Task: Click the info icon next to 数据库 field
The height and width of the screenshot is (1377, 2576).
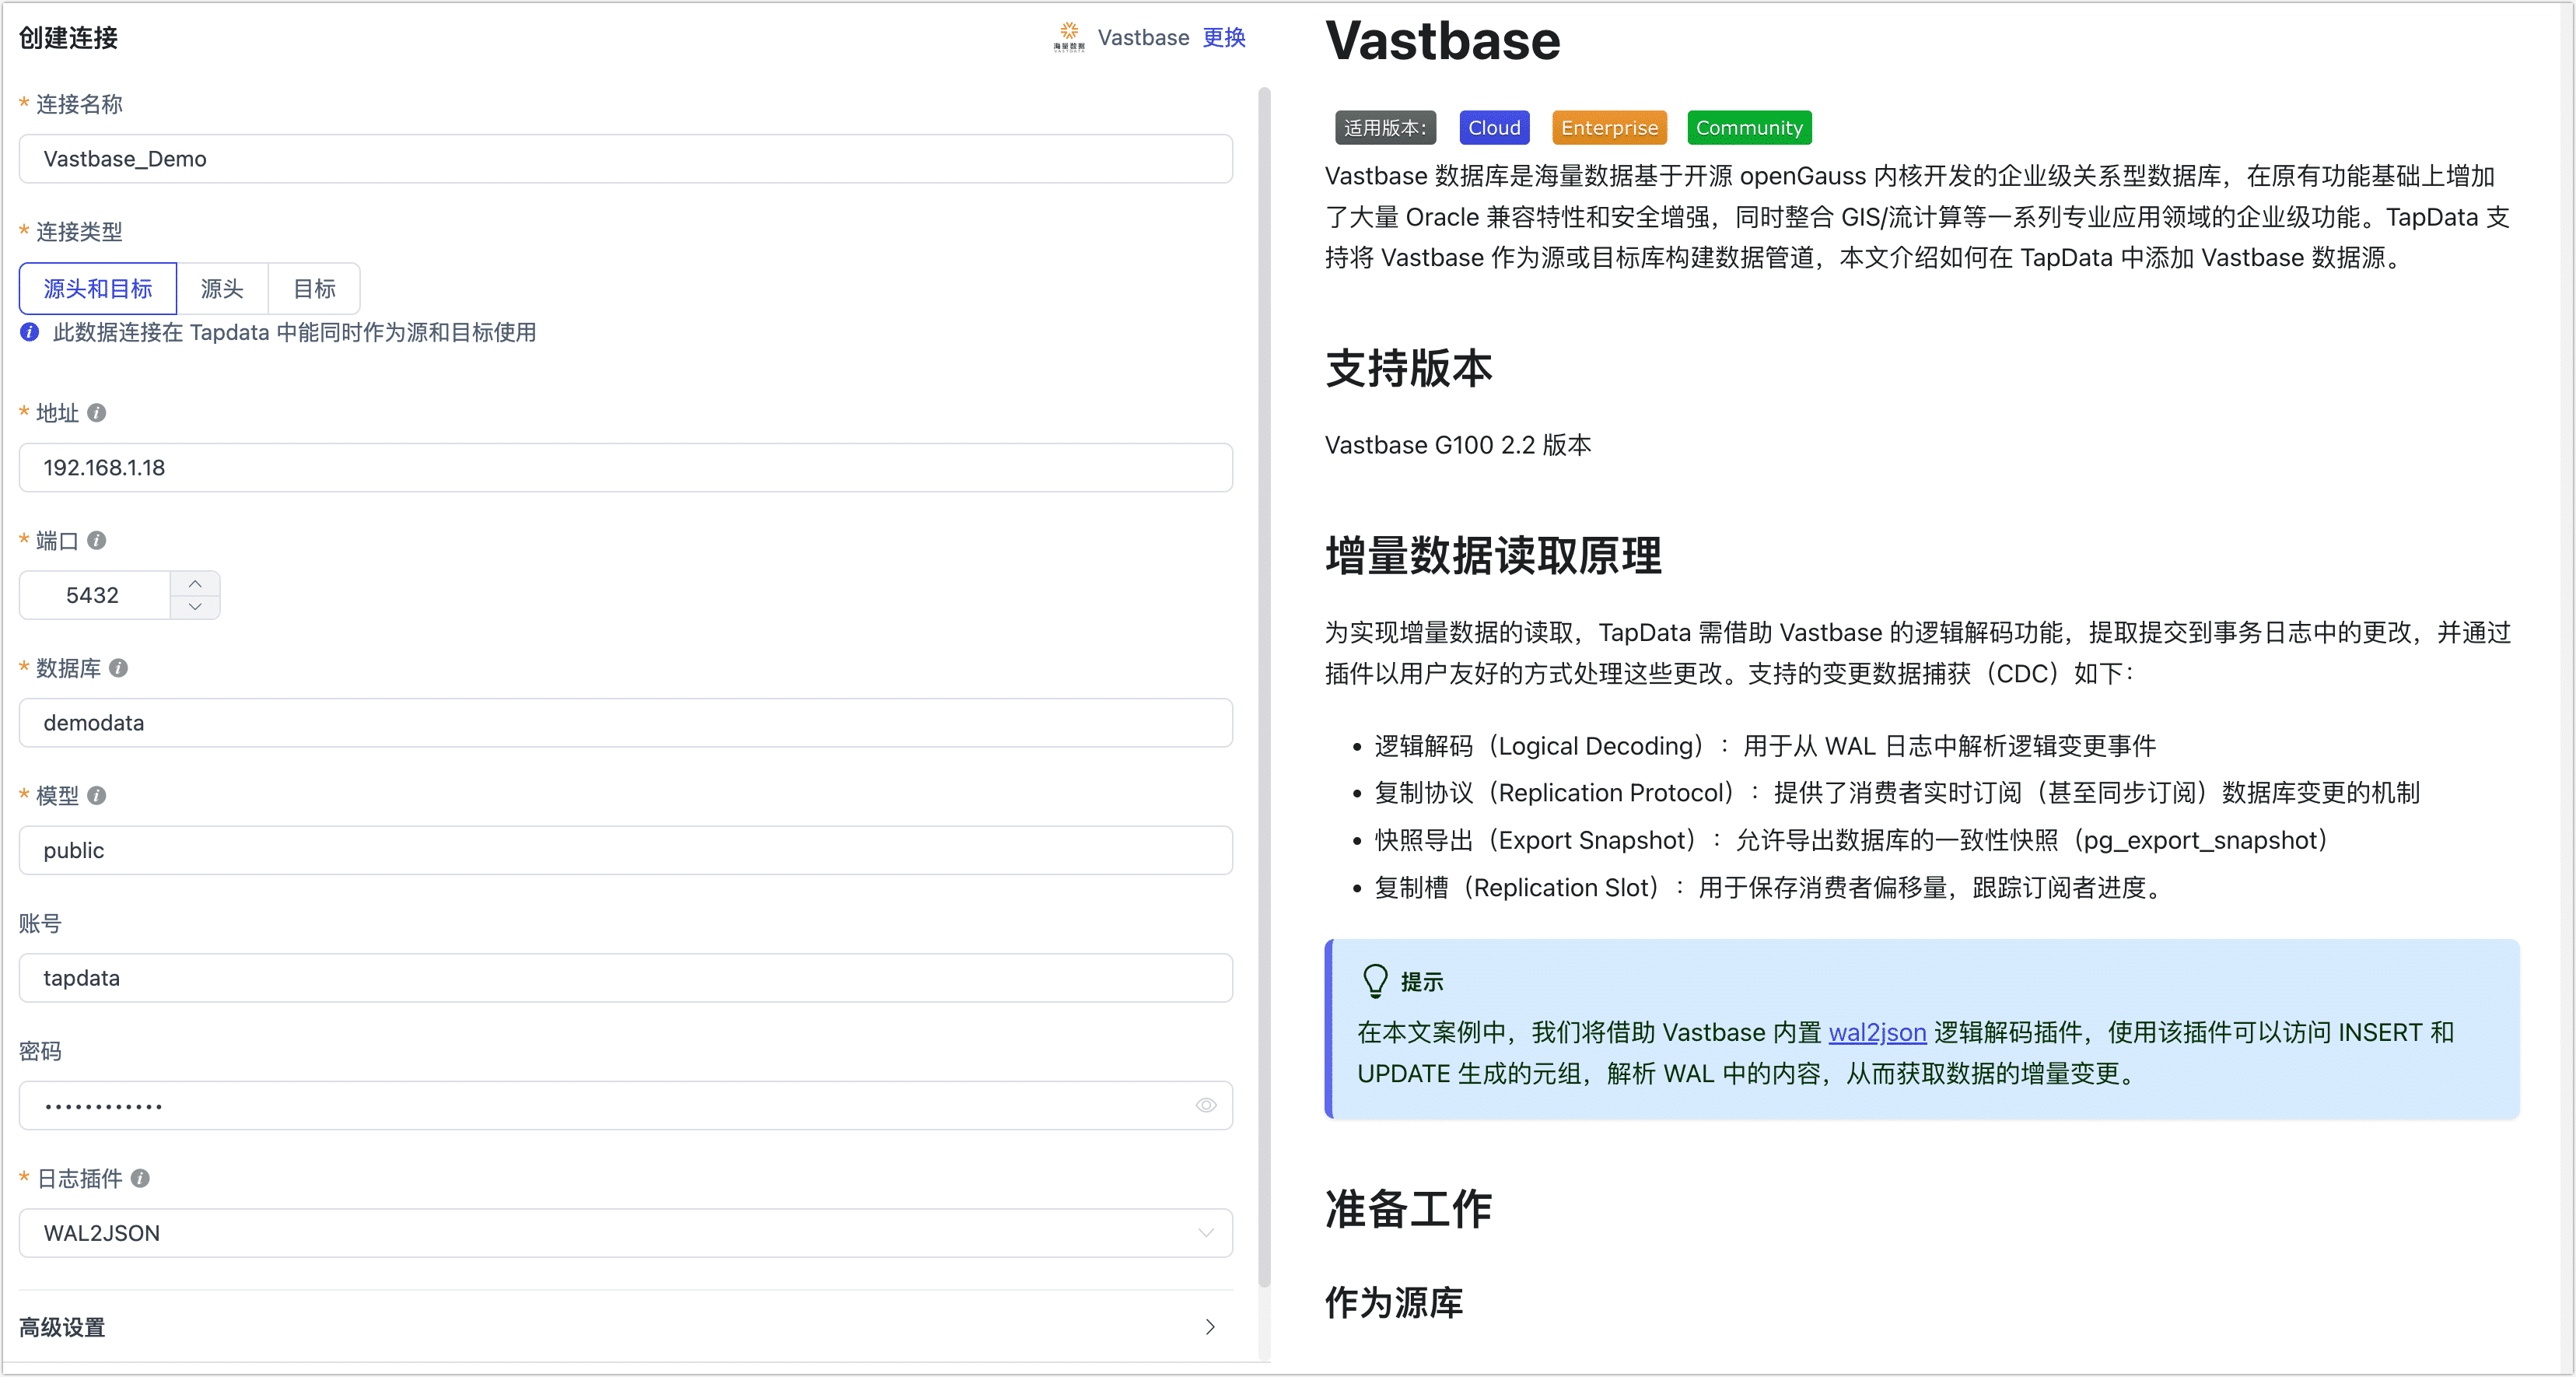Action: point(118,669)
